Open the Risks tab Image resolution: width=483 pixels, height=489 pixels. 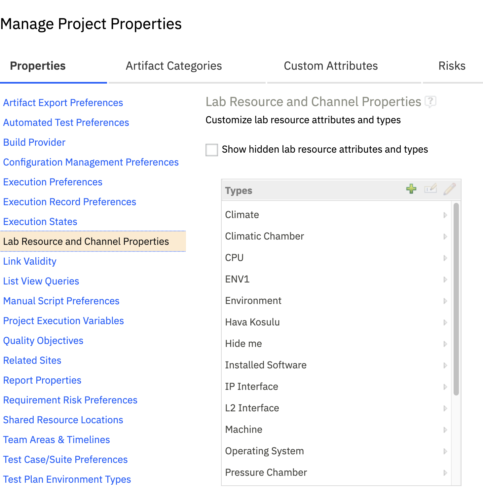coord(452,65)
